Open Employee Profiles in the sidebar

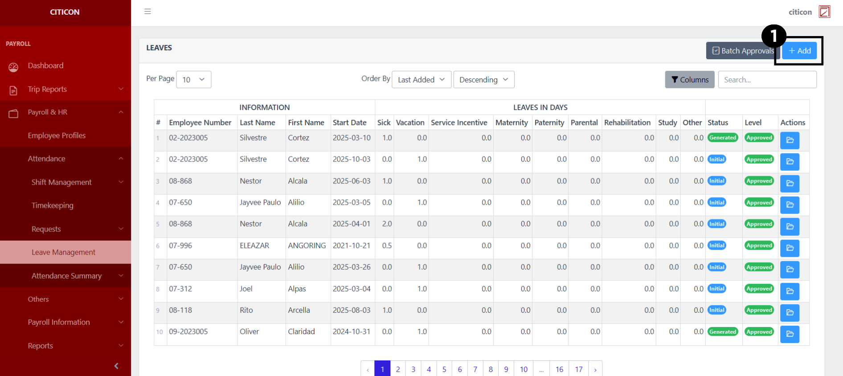[57, 136]
